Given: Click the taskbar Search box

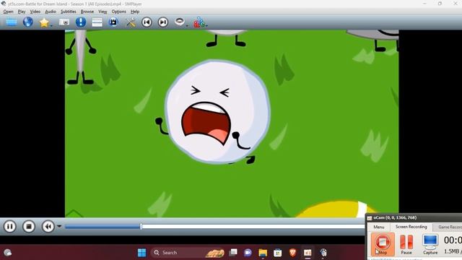Looking at the screenshot, I should click(x=188, y=253).
